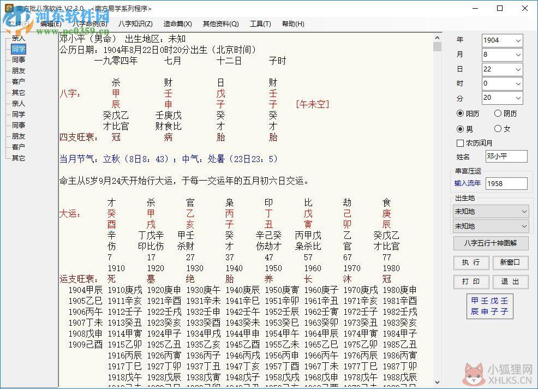Open the second 未知地 birthplace dropdown
The image size is (538, 389).
tap(491, 226)
